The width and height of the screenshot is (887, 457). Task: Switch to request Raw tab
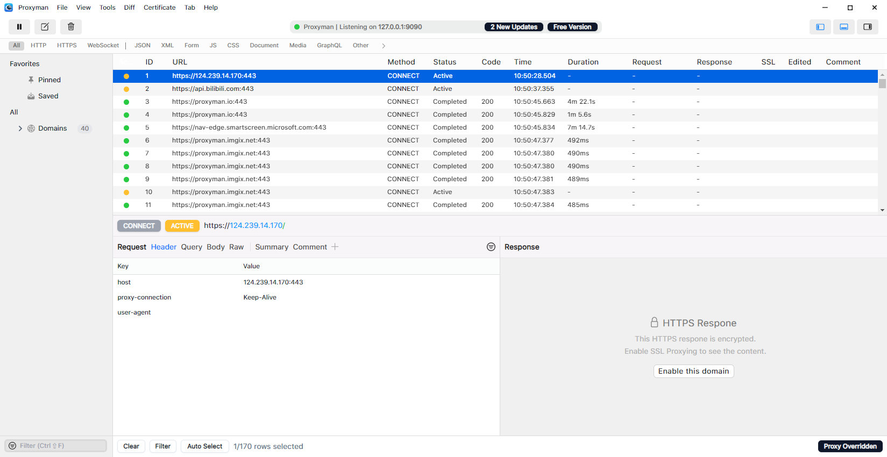click(x=237, y=247)
